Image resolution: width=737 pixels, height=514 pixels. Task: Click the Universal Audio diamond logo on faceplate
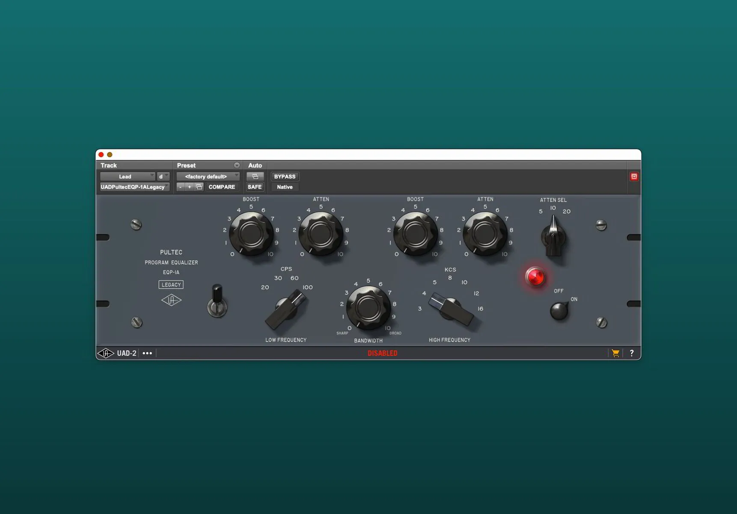click(171, 300)
